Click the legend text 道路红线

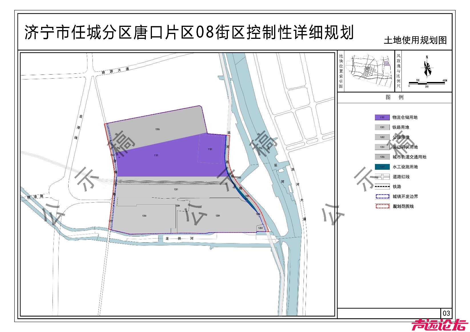point(401,177)
